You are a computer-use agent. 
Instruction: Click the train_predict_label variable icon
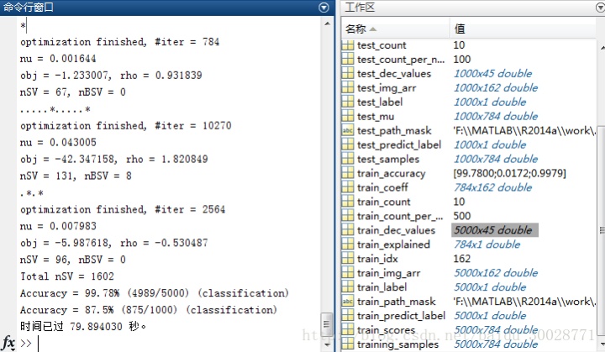[x=347, y=316]
